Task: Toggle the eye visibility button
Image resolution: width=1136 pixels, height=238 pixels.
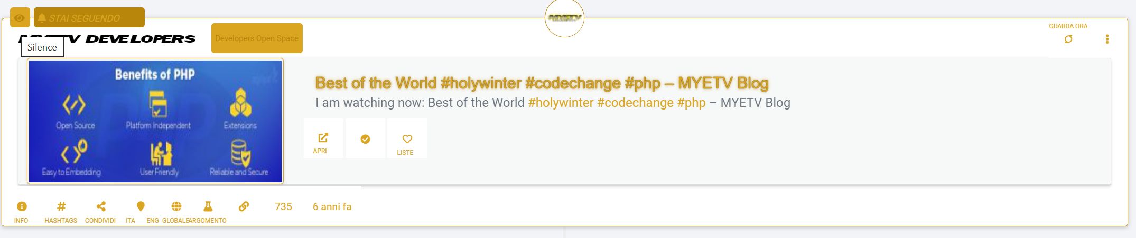Action: (x=20, y=18)
